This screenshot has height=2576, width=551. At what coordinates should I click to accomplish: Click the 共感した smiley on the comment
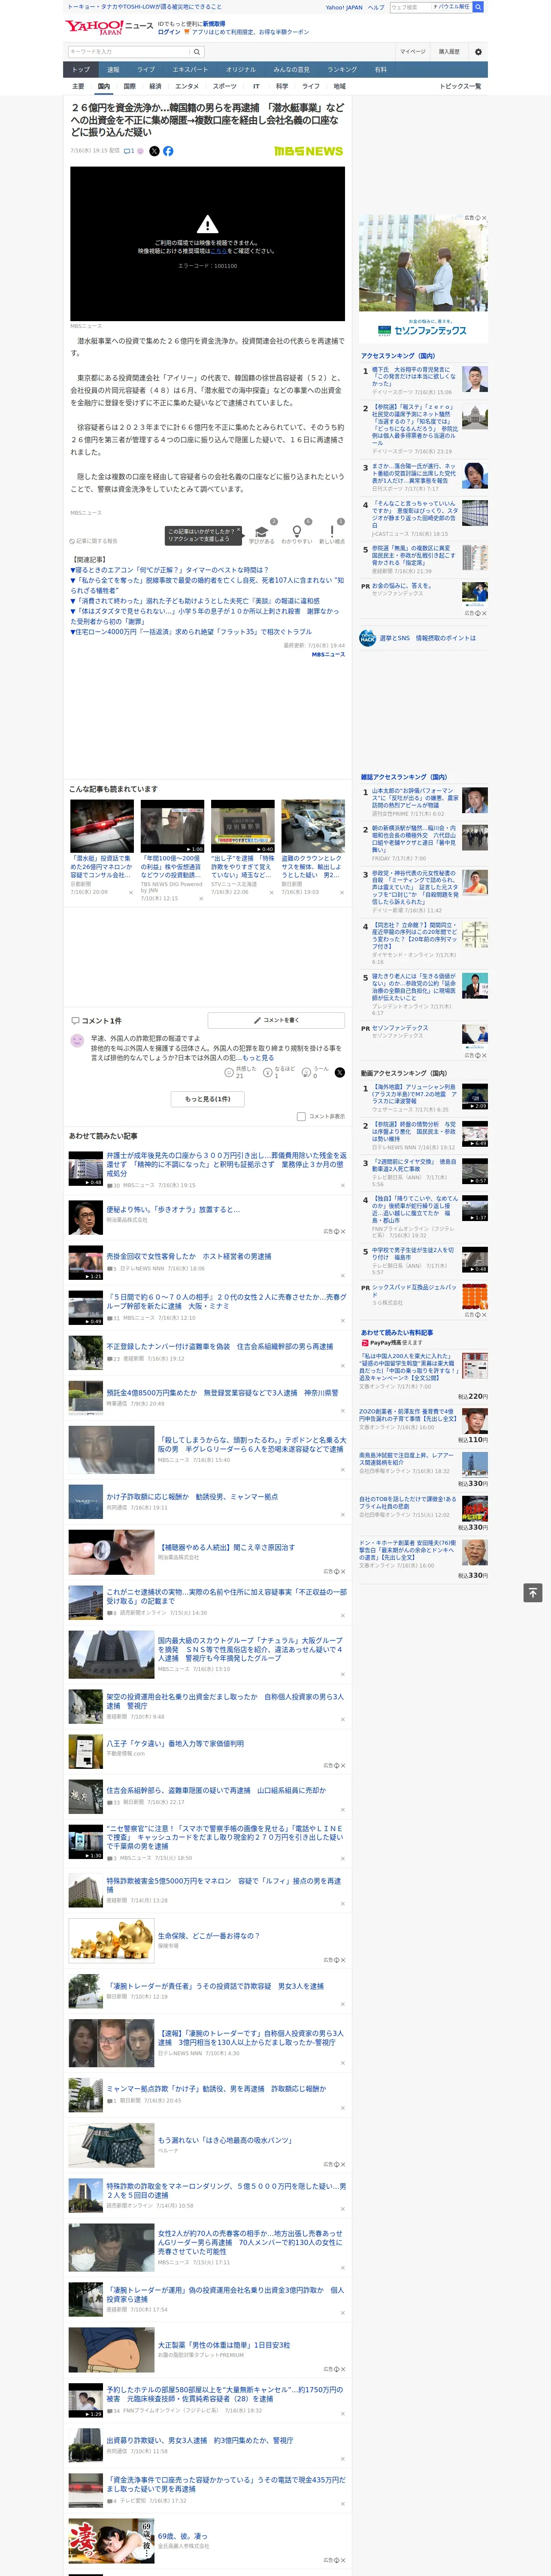(x=229, y=1071)
